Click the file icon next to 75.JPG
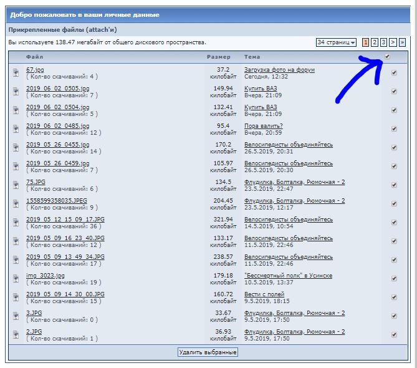 (x=16, y=185)
